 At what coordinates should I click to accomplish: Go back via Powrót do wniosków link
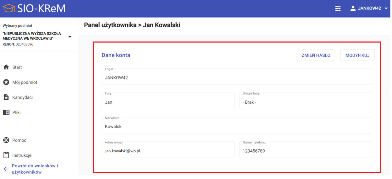[35, 169]
